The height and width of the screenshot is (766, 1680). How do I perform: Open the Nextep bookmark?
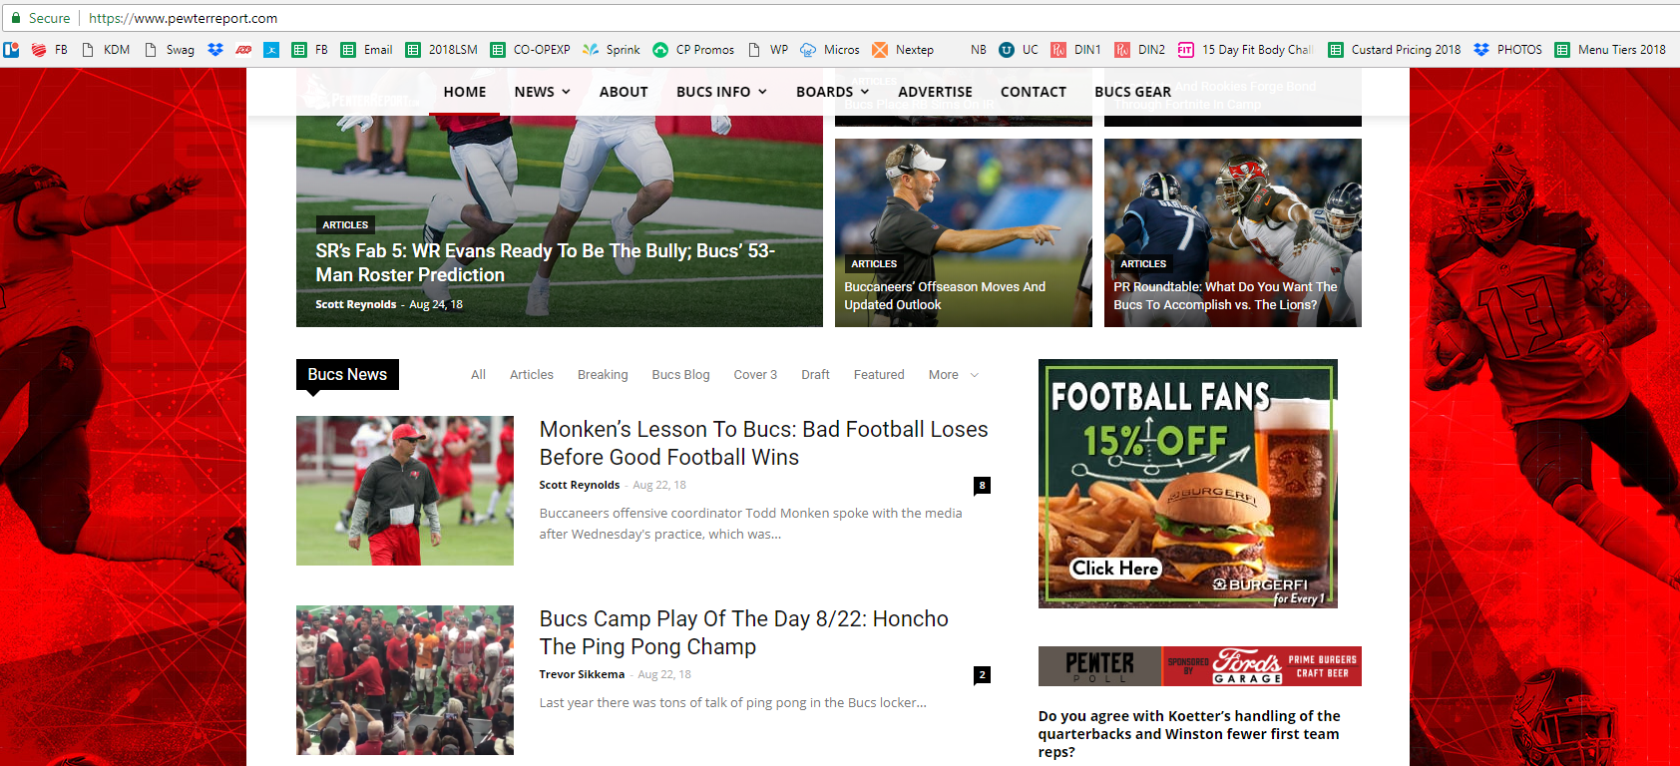pyautogui.click(x=903, y=49)
